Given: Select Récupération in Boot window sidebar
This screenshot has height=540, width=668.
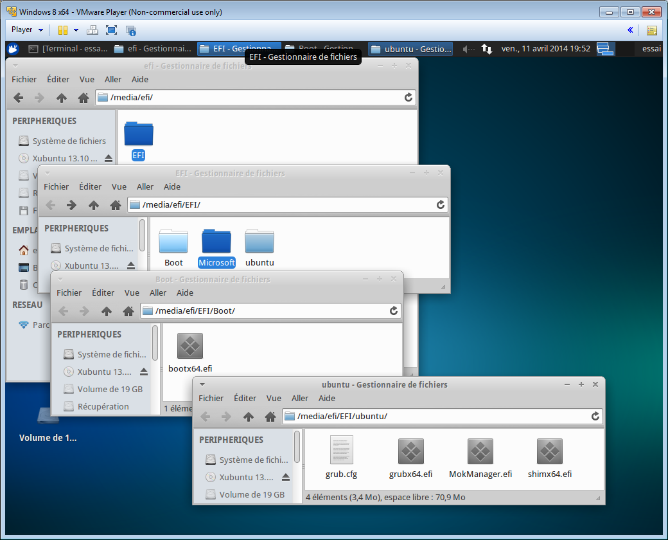Looking at the screenshot, I should tap(96, 406).
